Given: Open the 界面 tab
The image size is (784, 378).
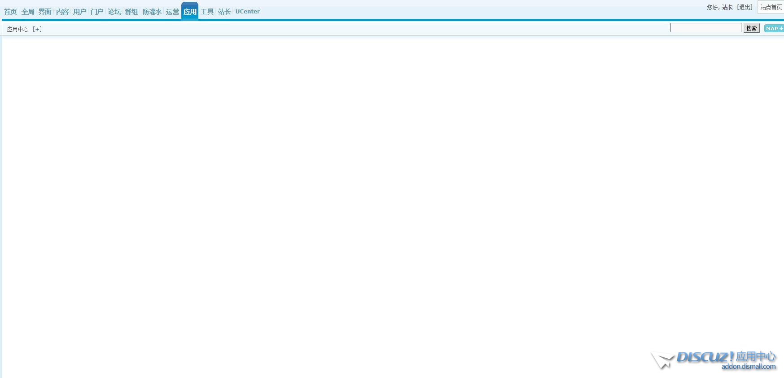Looking at the screenshot, I should point(45,12).
